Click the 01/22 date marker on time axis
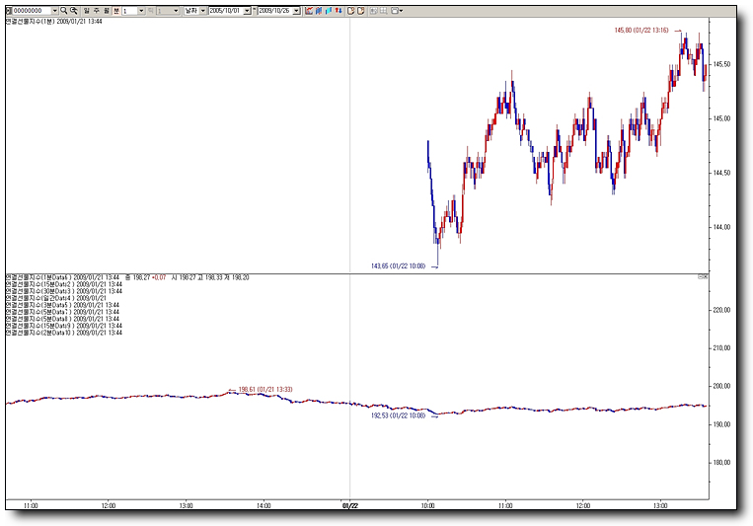The width and height of the screenshot is (753, 526). tap(349, 505)
